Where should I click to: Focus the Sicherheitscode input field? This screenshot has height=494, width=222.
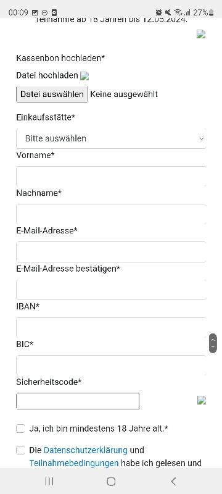78,401
